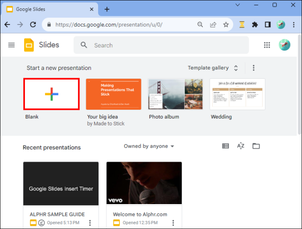
Task: Click the browser address bar URL
Action: (x=109, y=24)
